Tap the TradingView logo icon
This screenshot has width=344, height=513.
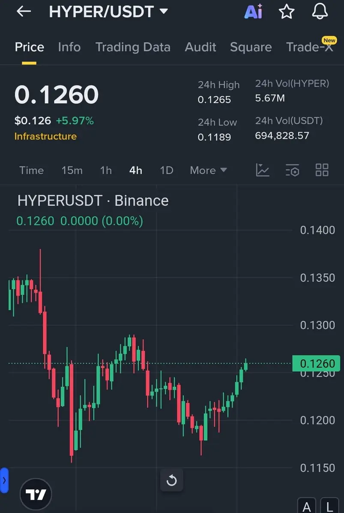click(36, 494)
